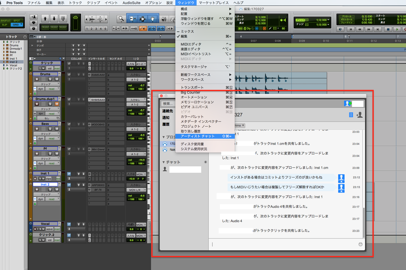Open the トラック list header menu
The image size is (406, 270).
(25, 37)
